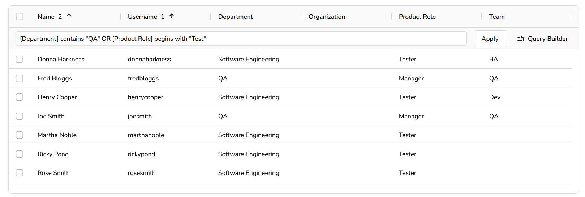This screenshot has height=197, width=585.
Task: Click the Query Builder icon
Action: point(520,39)
